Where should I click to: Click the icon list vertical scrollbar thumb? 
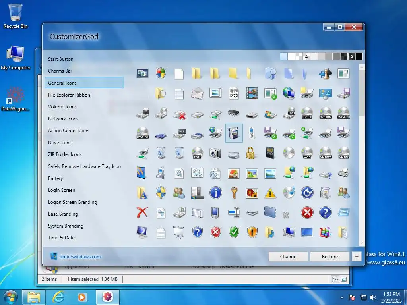pyautogui.click(x=362, y=93)
